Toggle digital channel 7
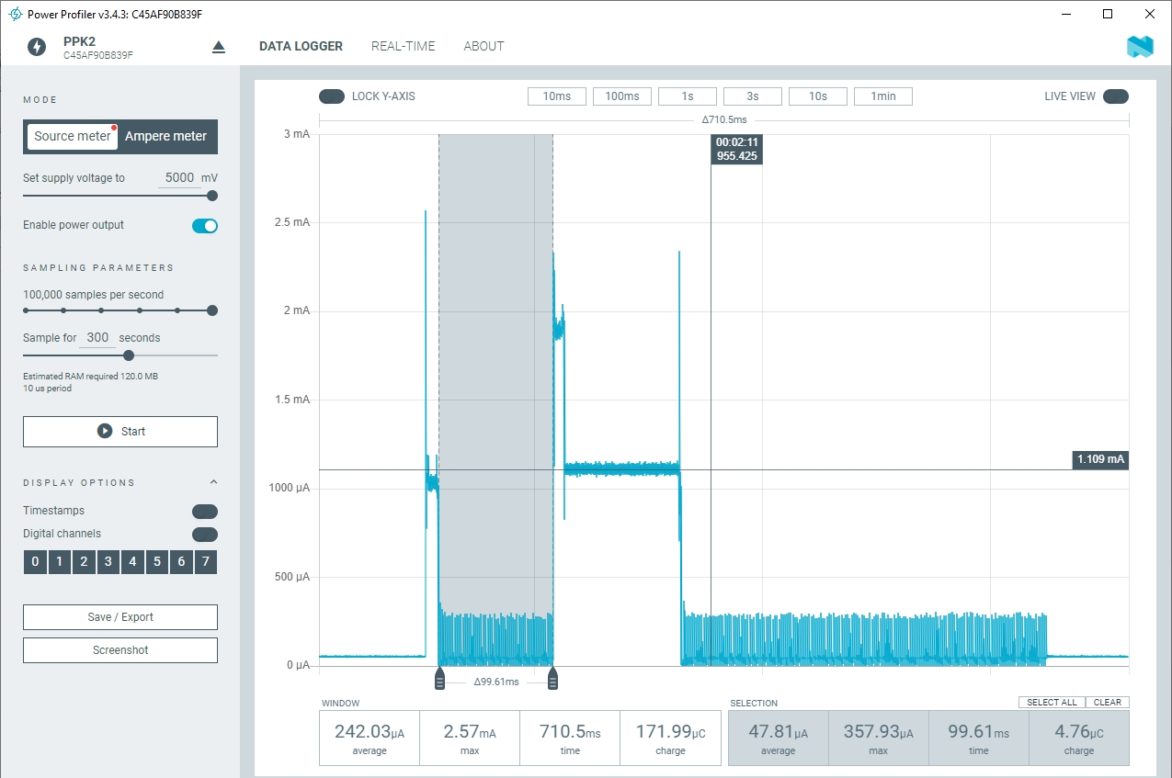 point(206,562)
